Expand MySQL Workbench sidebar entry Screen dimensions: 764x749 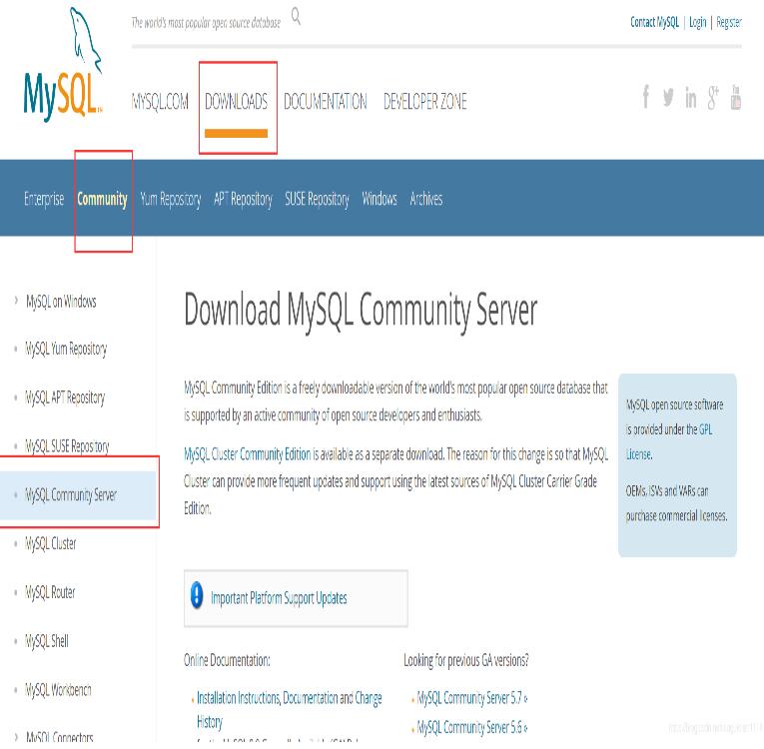coord(58,689)
